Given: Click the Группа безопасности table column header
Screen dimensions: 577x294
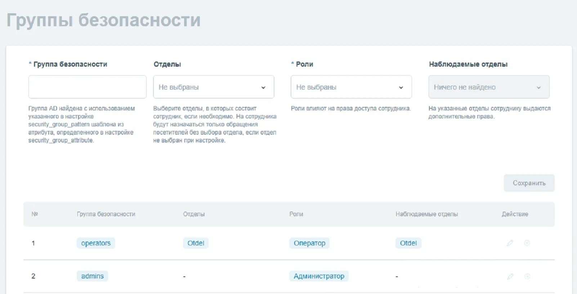Looking at the screenshot, I should click(106, 214).
